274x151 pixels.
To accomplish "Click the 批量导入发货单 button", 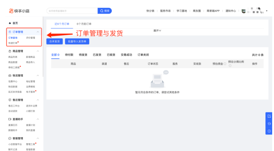I will point(77,41).
